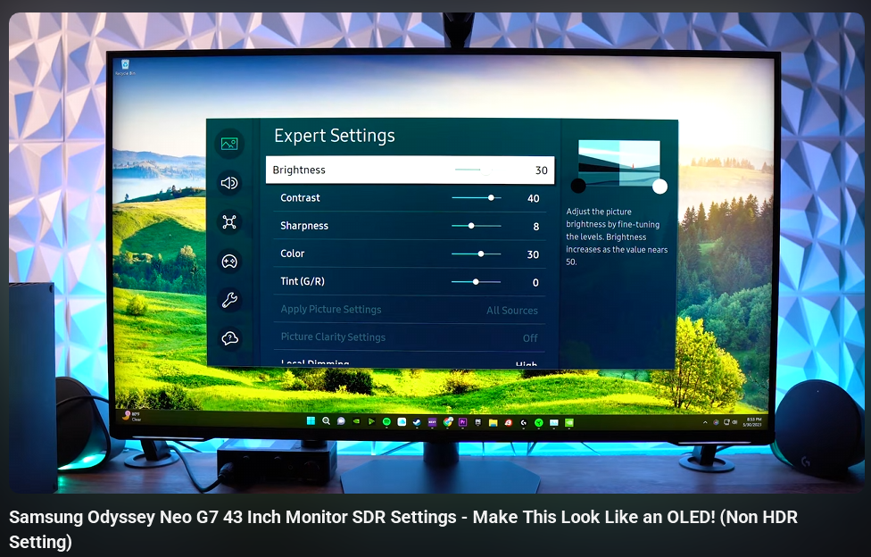Select the Color menu row

pos(410,254)
